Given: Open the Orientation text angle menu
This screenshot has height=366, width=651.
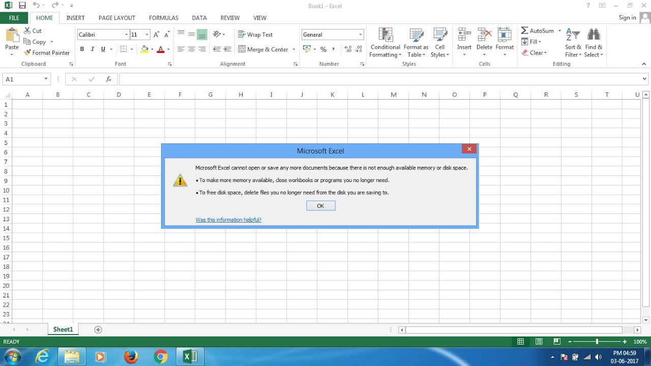Looking at the screenshot, I should 219,34.
